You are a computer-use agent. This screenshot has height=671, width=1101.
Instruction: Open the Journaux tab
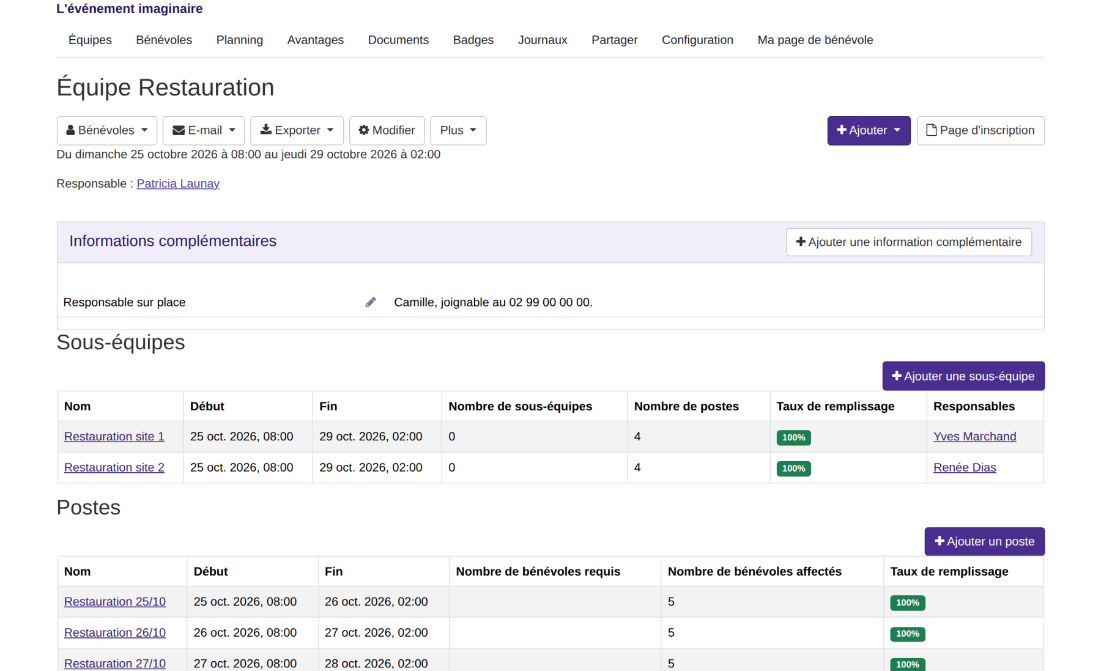[x=543, y=40]
